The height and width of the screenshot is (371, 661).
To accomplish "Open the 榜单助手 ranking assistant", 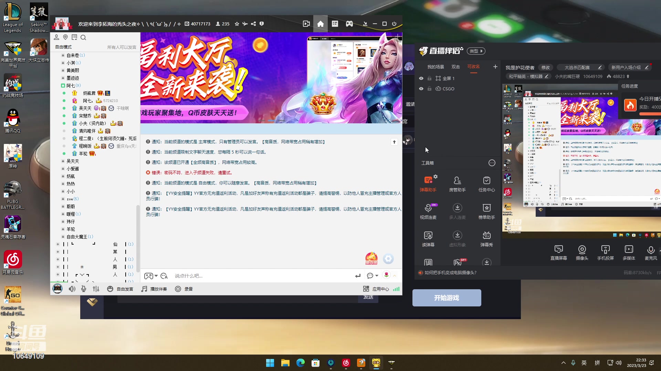I will coord(486,211).
